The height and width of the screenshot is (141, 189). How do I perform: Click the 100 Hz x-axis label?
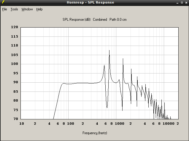[71, 124]
